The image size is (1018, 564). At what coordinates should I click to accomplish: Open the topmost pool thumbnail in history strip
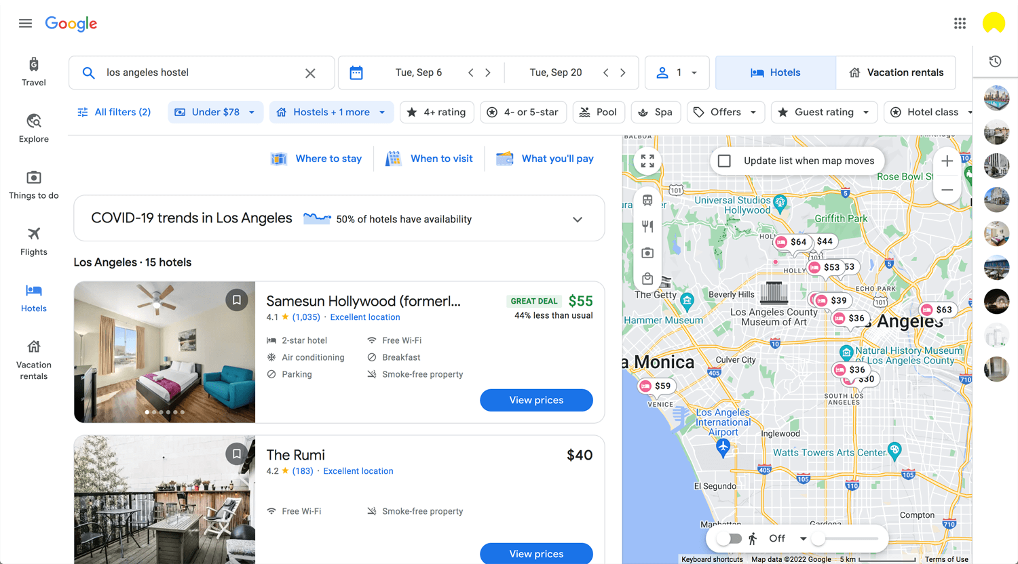click(x=996, y=98)
